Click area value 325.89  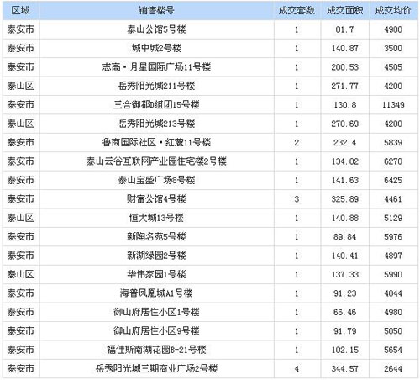click(345, 199)
